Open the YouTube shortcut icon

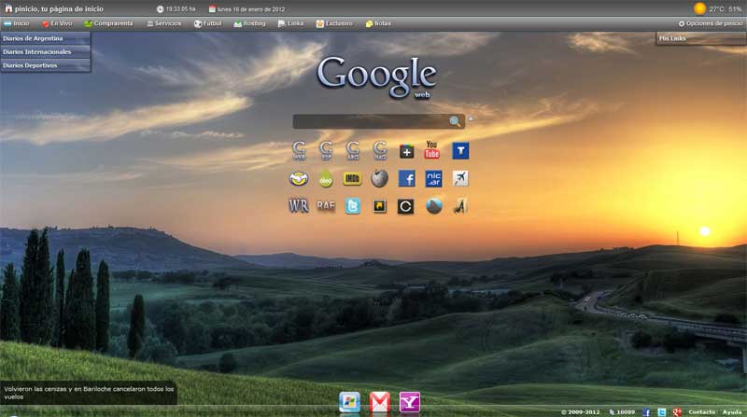point(432,150)
